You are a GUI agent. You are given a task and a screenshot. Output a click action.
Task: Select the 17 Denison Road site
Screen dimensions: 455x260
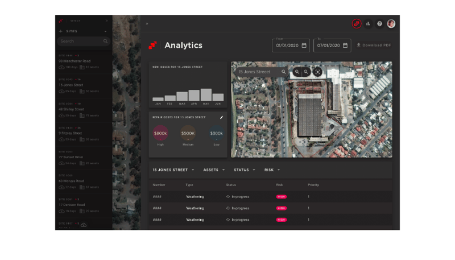point(72,205)
